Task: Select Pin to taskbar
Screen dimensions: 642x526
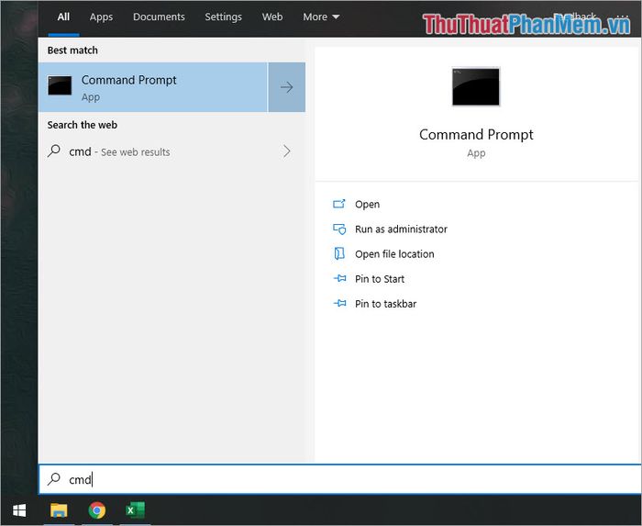Action: [x=386, y=304]
